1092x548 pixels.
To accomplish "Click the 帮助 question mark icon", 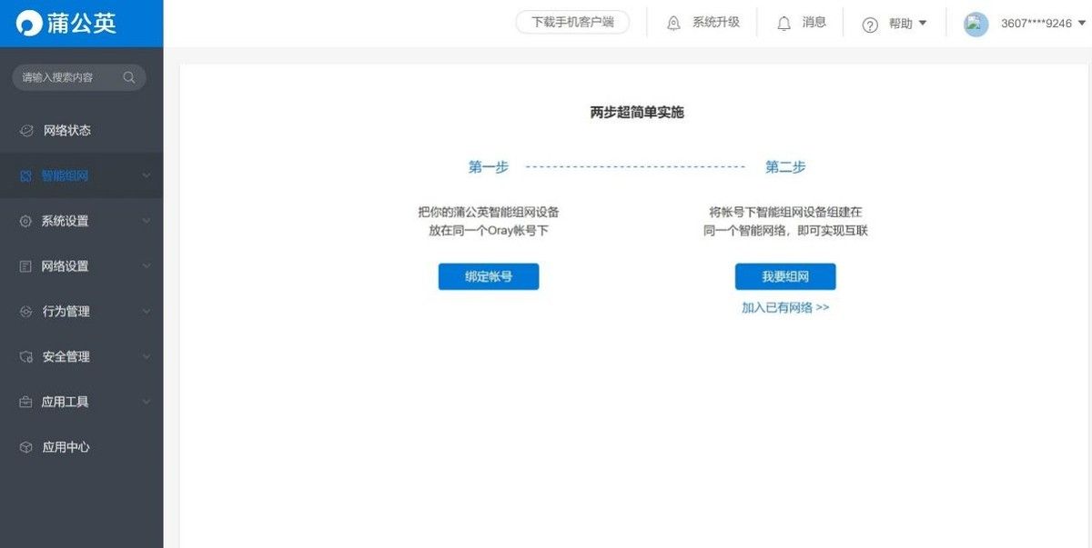I will point(870,25).
